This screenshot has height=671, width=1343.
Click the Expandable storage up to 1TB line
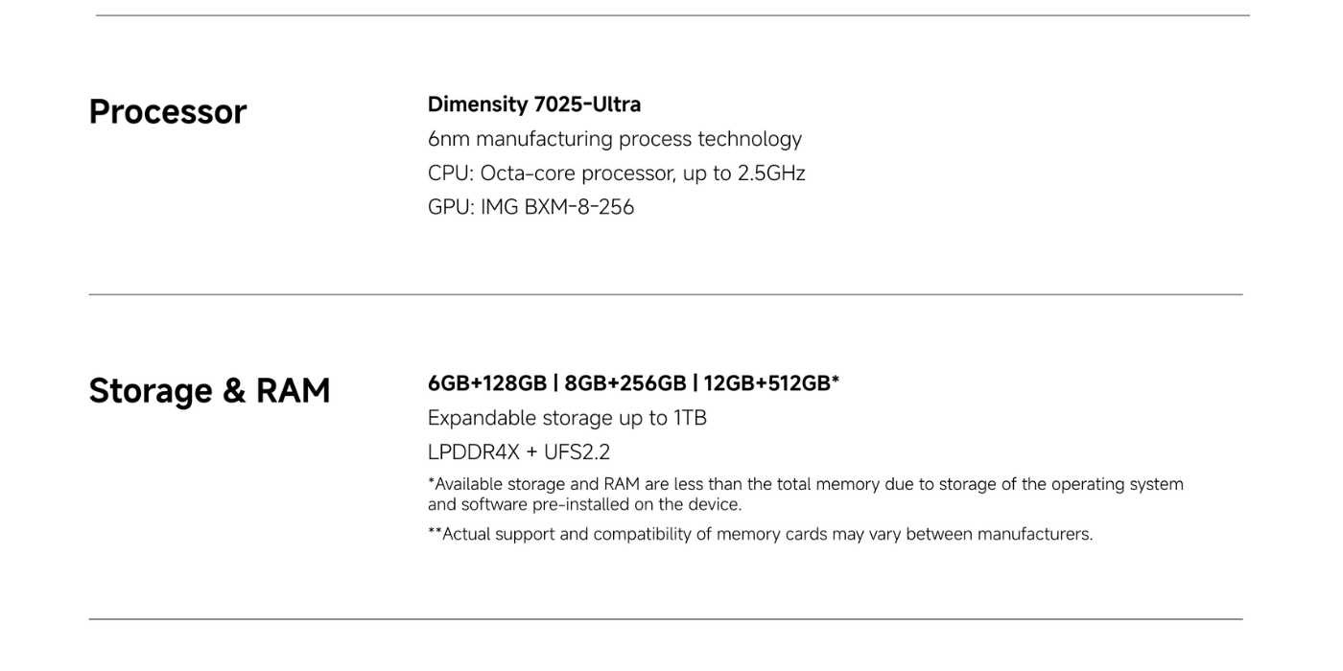pos(567,419)
